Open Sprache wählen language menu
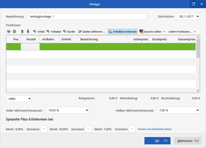Viewport: 206px width, 148px height. click(x=152, y=32)
